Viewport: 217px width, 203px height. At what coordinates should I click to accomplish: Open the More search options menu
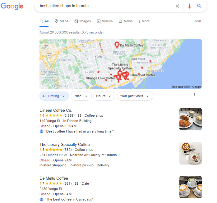(x=144, y=21)
